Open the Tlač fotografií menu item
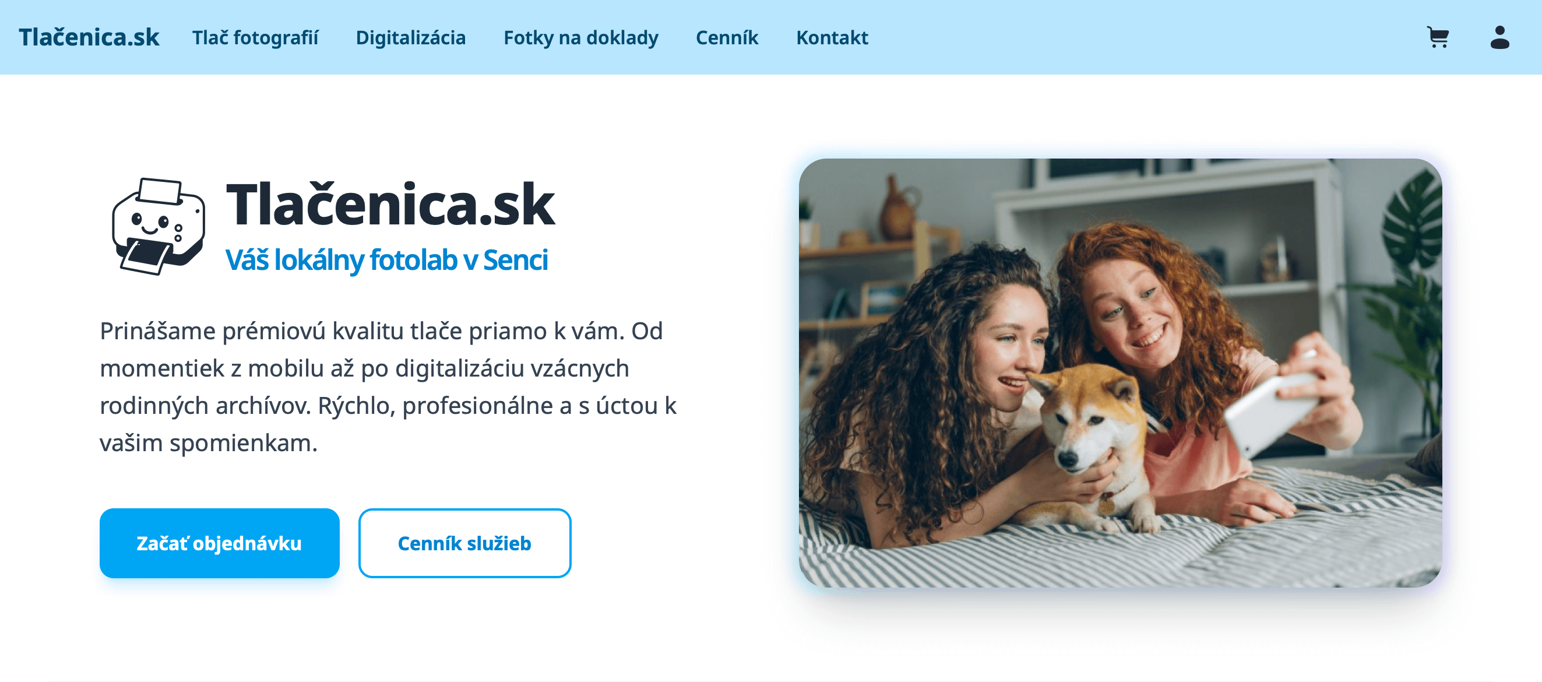Screen dimensions: 1542x682 coord(255,38)
